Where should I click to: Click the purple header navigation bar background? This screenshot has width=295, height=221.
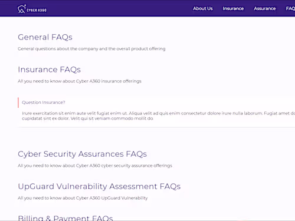point(118,8)
